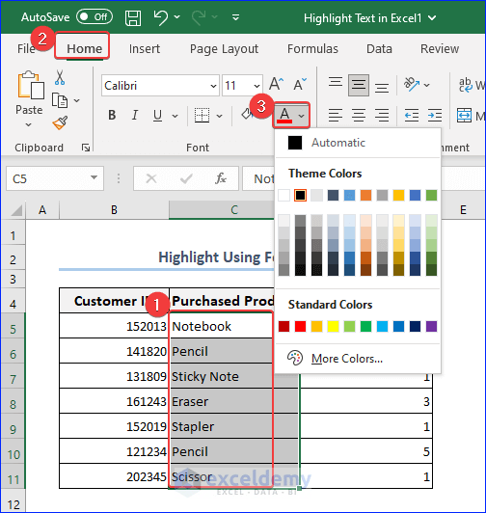Image resolution: width=486 pixels, height=513 pixels.
Task: Expand the Copy options arrow
Action: tap(76, 100)
